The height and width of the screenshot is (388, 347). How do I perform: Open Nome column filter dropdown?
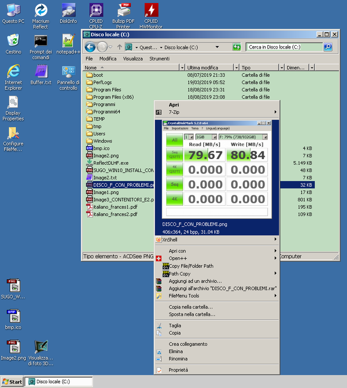[x=182, y=67]
